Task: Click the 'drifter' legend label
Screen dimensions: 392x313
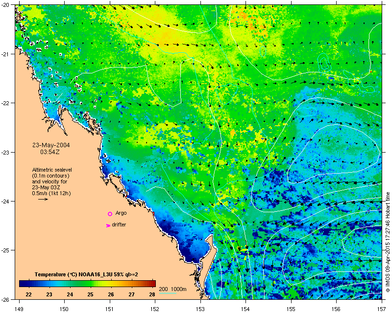Action: [x=119, y=224]
